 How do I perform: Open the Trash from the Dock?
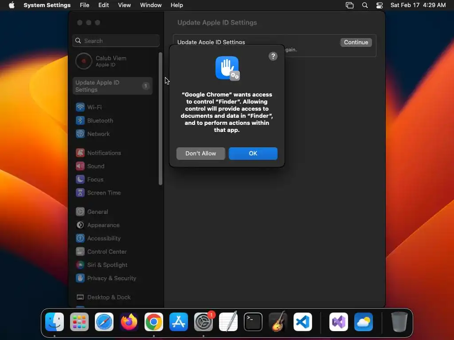tap(399, 322)
